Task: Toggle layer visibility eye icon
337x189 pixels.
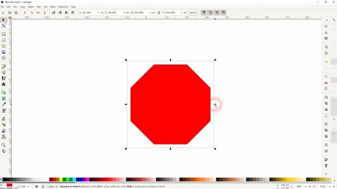Action: (36, 187)
